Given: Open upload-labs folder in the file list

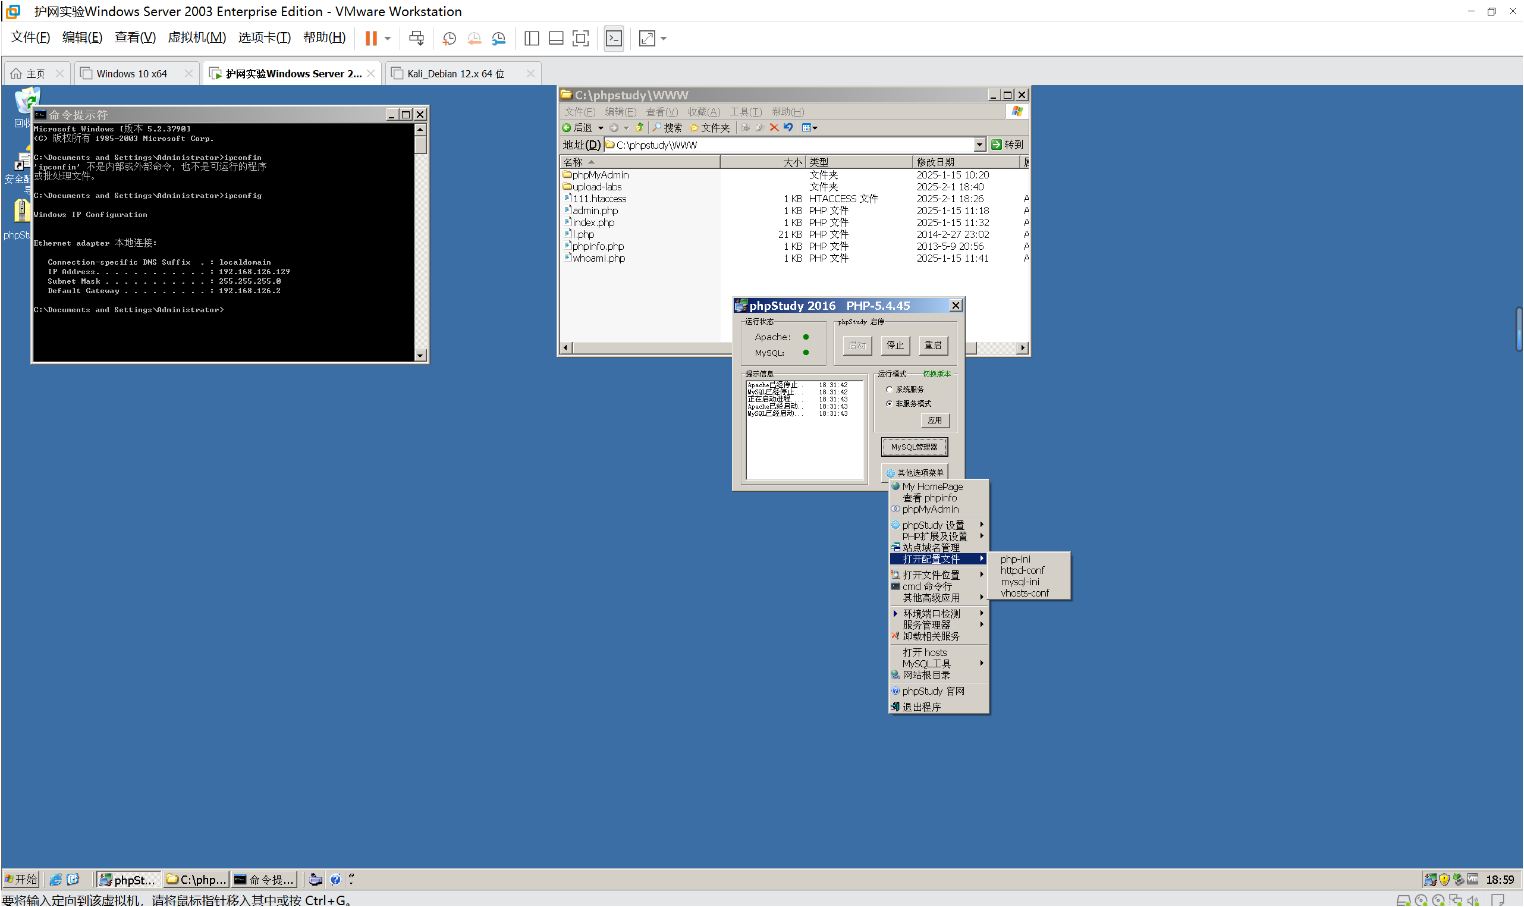Looking at the screenshot, I should (x=597, y=187).
